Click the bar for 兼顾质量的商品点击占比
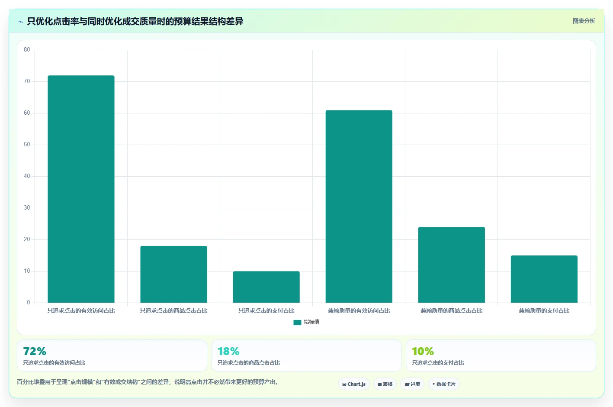 click(x=452, y=265)
